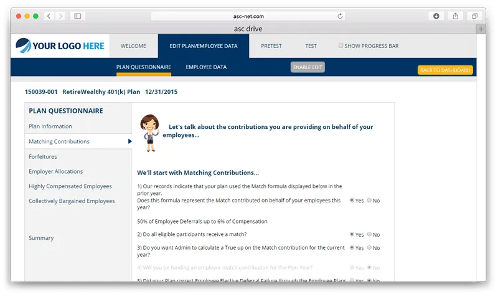Viewport: 498px width, 294px height.
Task: Open Forfeitures in the plan questionnaire sidebar
Action: 43,156
